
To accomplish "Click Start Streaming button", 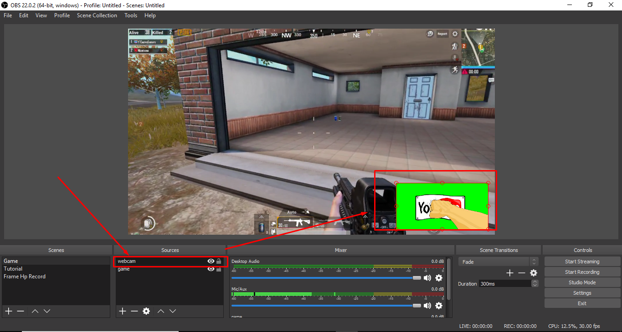I will pos(582,262).
